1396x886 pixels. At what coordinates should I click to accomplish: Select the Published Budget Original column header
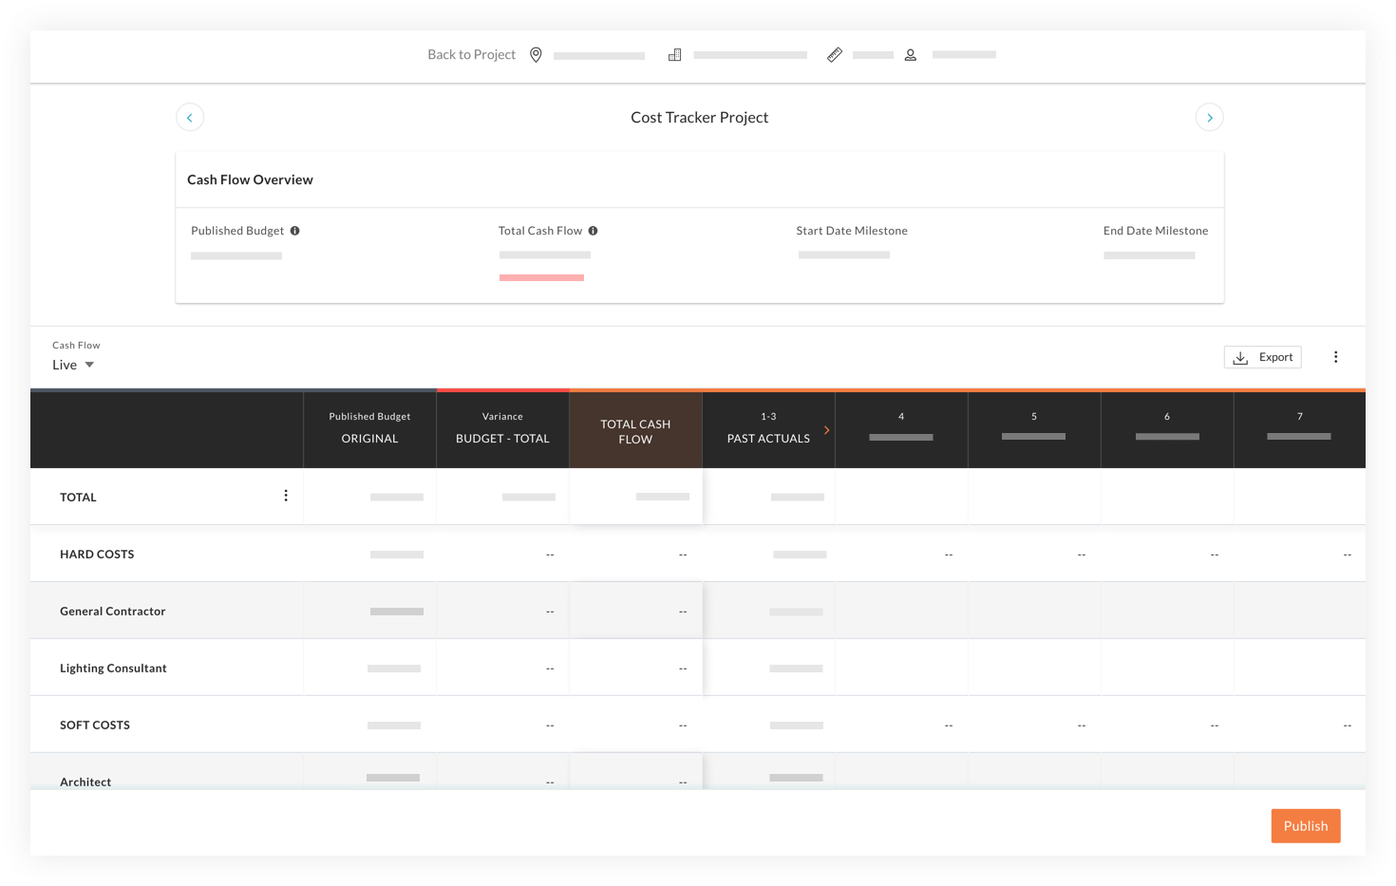tap(369, 430)
